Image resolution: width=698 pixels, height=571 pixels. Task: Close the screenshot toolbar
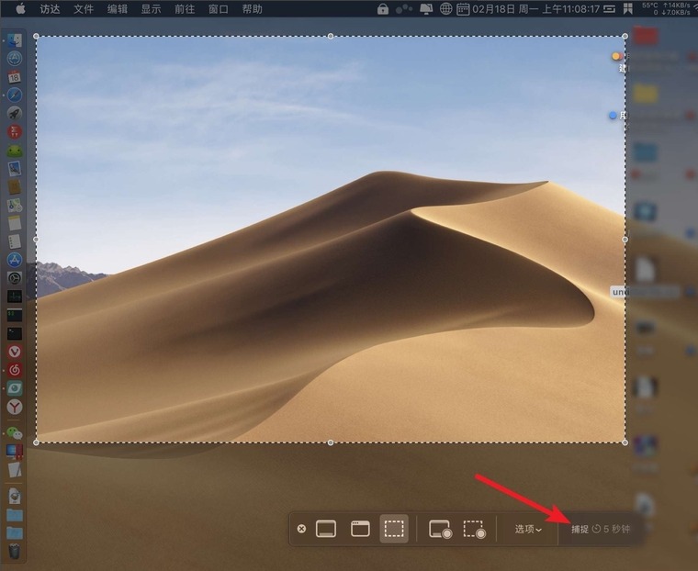(301, 529)
